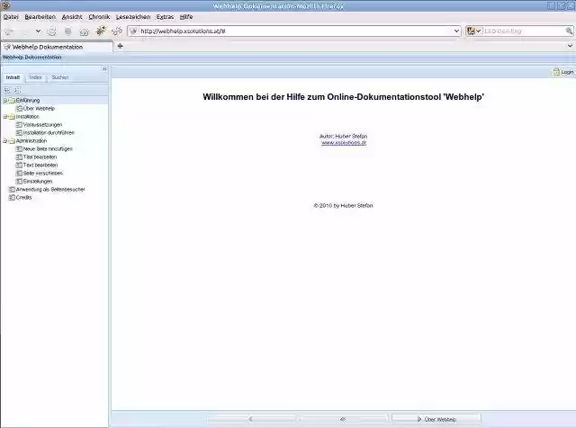This screenshot has width=576, height=428.
Task: Click the double-arrow button in bottom bar
Action: [342, 419]
